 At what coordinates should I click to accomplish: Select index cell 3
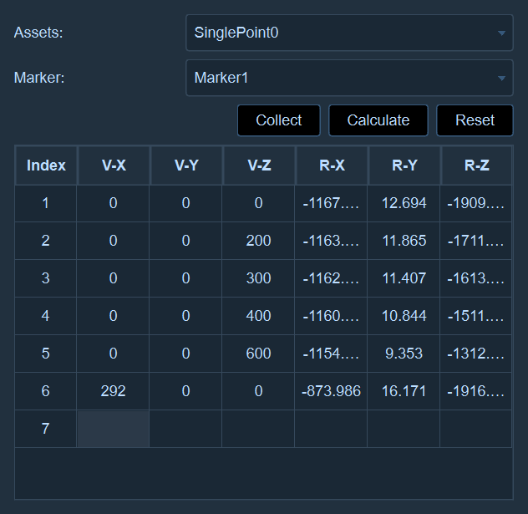click(45, 278)
